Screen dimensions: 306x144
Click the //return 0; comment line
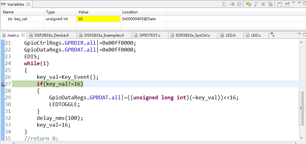(41, 138)
